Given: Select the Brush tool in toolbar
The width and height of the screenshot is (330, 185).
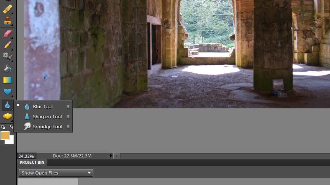Looking at the screenshot, I should point(8,45).
